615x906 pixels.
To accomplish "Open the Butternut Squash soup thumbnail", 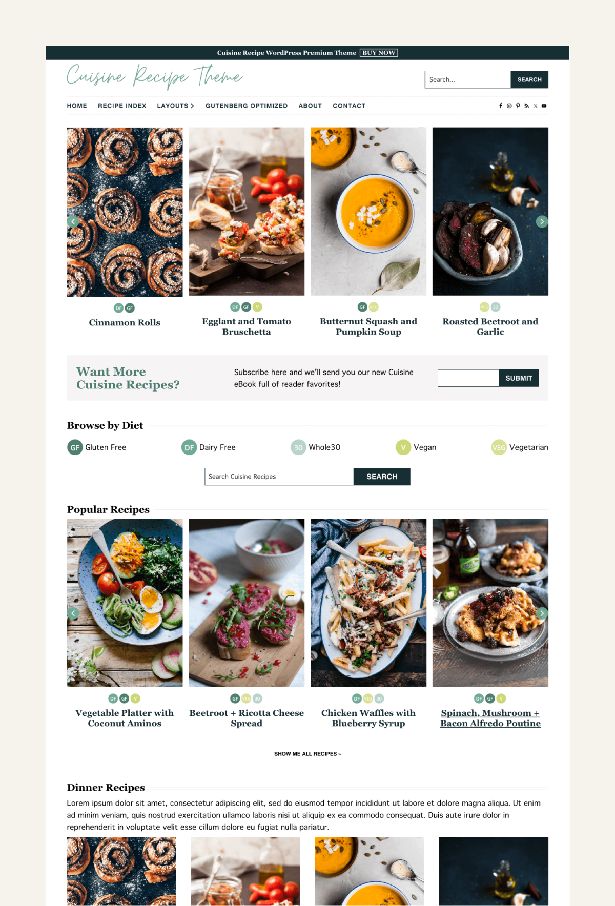I will coord(368,212).
